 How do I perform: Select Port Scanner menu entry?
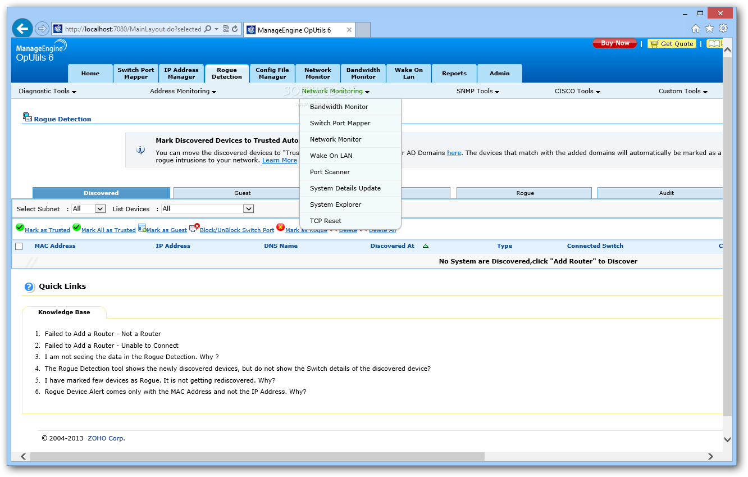[350, 172]
